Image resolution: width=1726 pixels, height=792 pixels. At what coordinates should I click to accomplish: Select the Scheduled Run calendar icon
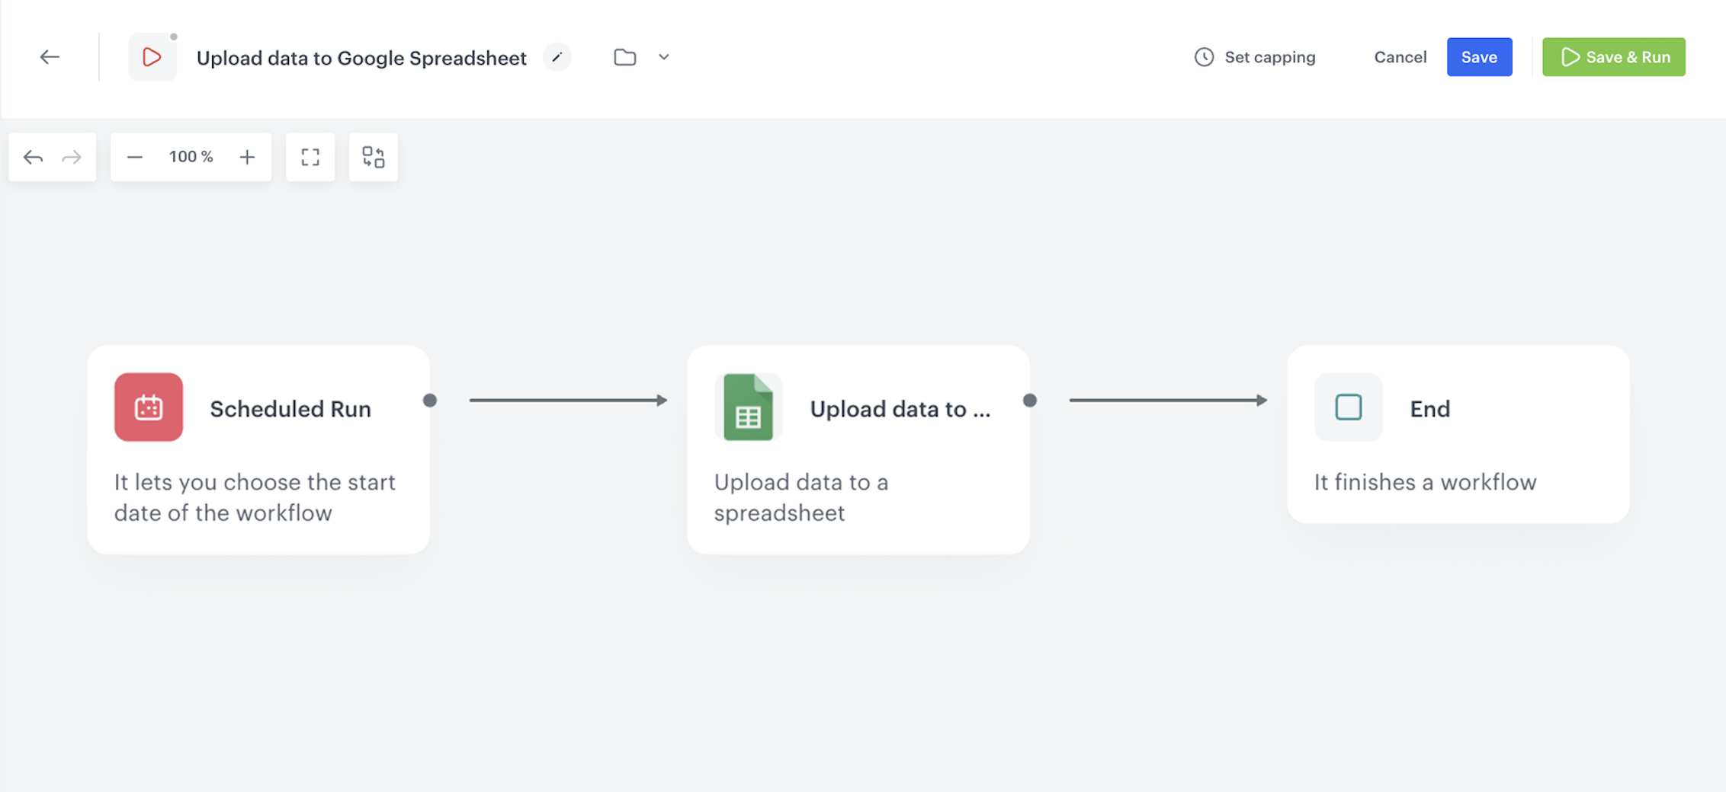[x=149, y=407]
